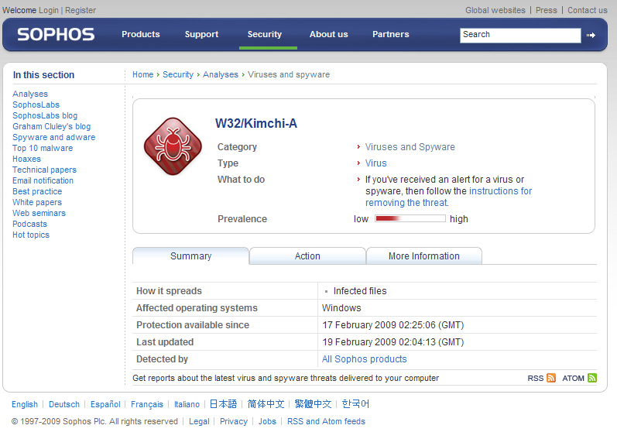617x439 pixels.
Task: Open the Products menu
Action: tap(140, 34)
